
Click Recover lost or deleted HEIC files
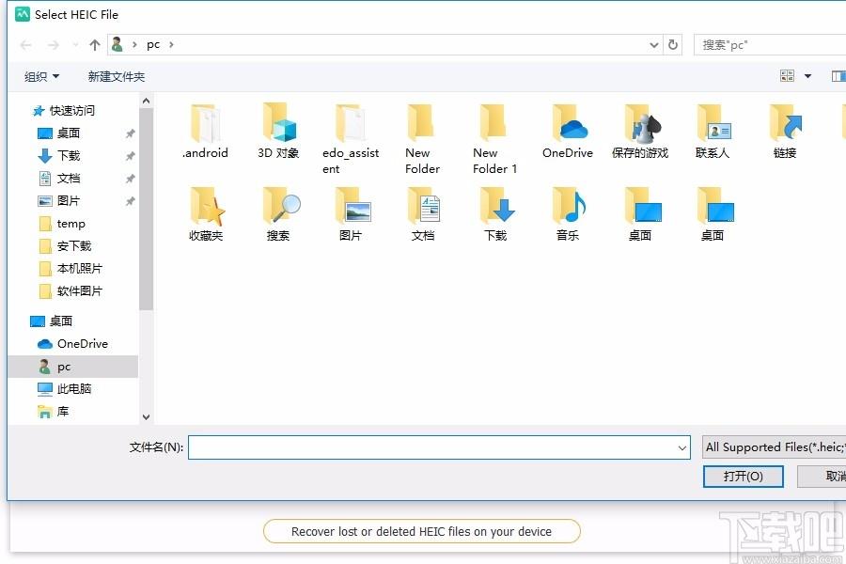pos(421,532)
